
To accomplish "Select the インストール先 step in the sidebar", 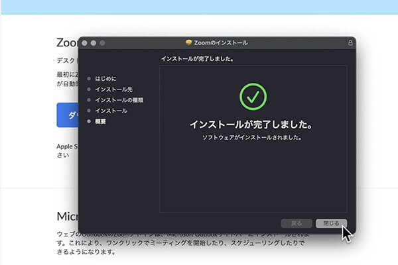I will coord(113,89).
